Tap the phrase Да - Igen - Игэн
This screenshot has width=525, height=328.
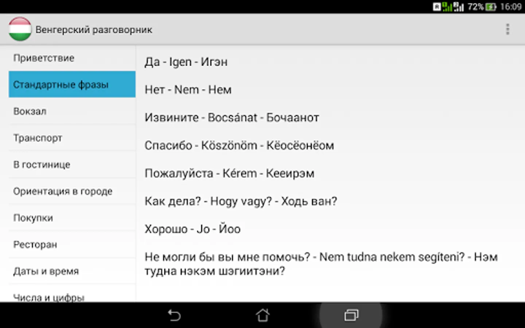tap(186, 62)
